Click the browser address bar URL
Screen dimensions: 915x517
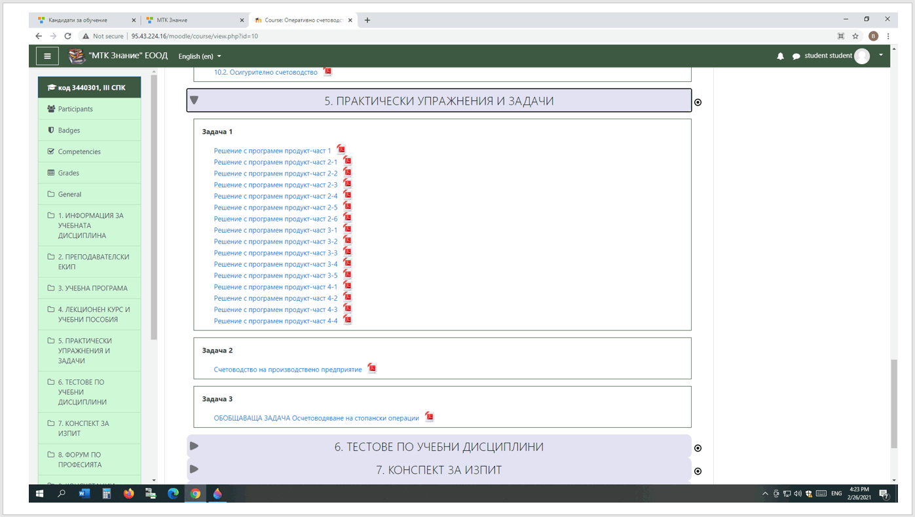click(x=195, y=36)
